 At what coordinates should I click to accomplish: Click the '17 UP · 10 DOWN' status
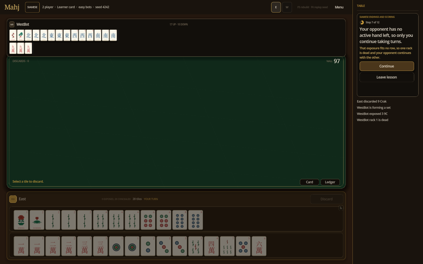(x=179, y=24)
